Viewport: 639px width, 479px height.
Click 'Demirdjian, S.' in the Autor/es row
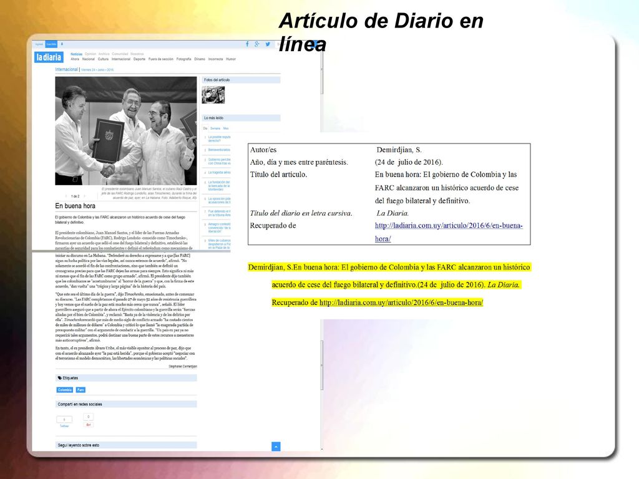pyautogui.click(x=399, y=150)
